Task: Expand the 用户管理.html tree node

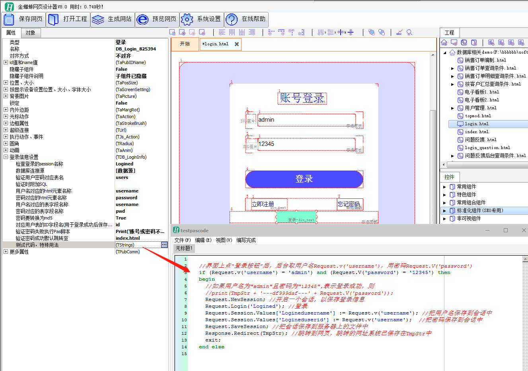Action: tap(452, 108)
